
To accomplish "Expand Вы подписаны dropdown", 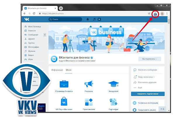I will pyautogui.click(x=150, y=59).
